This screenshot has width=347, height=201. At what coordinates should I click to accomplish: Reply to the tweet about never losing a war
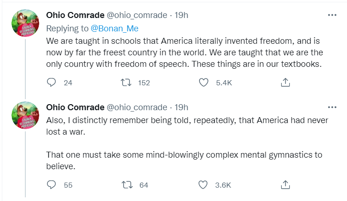pyautogui.click(x=52, y=185)
